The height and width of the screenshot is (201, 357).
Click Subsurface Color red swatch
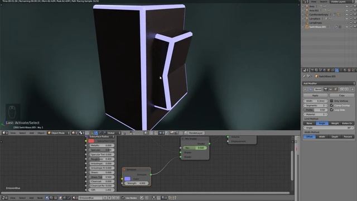tap(91, 141)
